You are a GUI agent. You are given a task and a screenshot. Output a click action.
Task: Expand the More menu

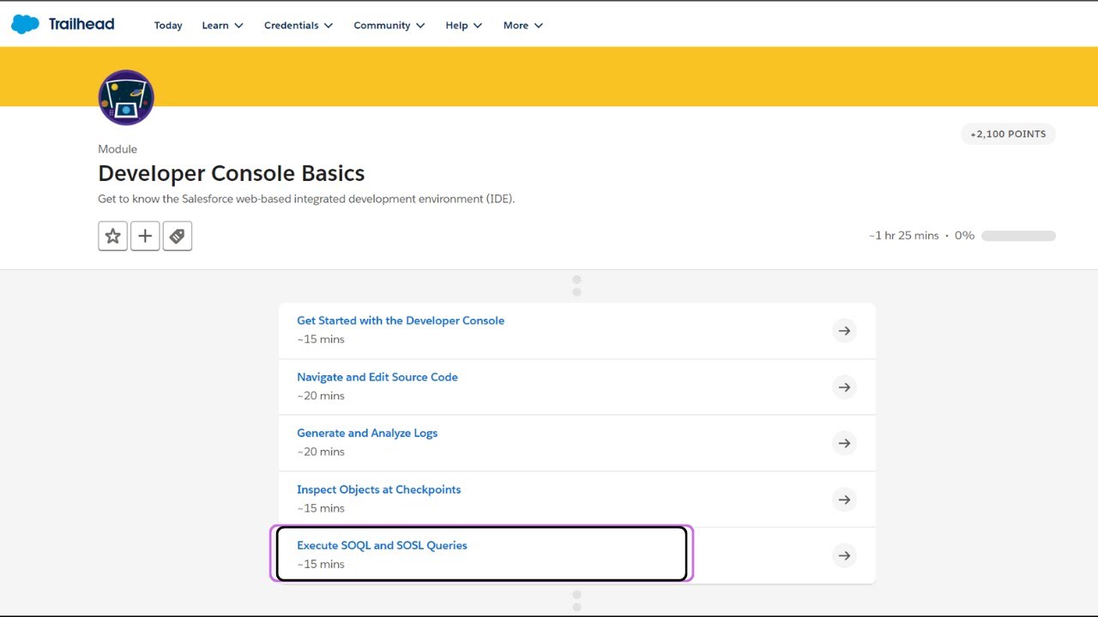coord(523,26)
